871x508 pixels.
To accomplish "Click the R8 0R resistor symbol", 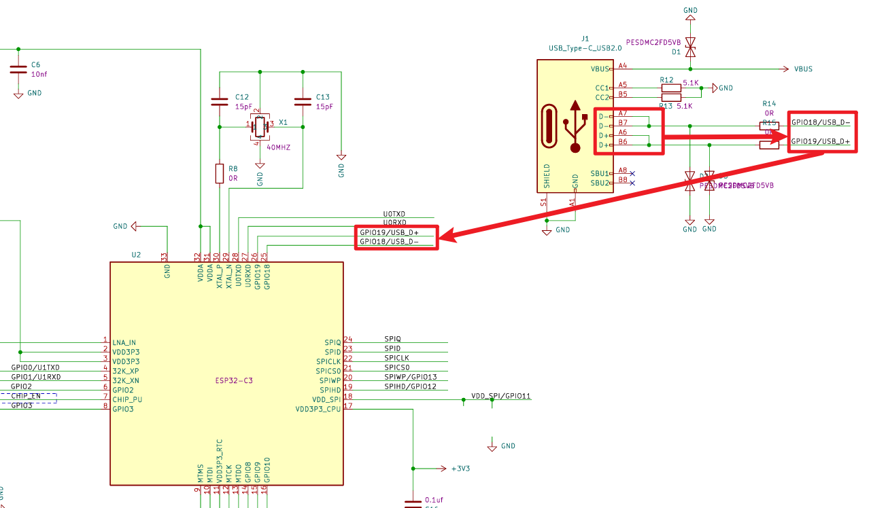I will [220, 173].
